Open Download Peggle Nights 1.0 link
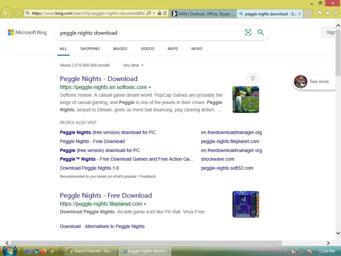 [89, 168]
